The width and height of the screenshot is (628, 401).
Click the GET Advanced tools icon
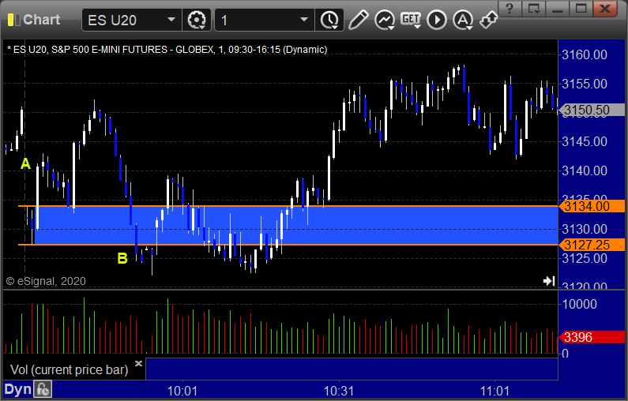click(411, 20)
